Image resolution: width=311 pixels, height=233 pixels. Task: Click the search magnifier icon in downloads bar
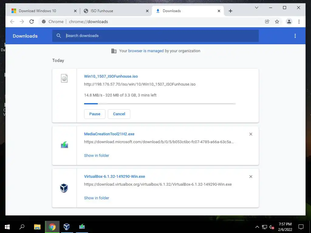[59, 36]
